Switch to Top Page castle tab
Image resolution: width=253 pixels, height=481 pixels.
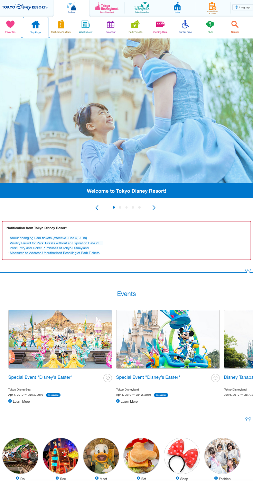(72, 8)
